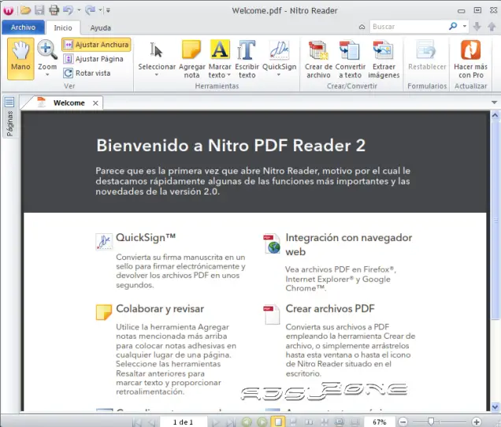Toggle single page view mode

[278, 422]
